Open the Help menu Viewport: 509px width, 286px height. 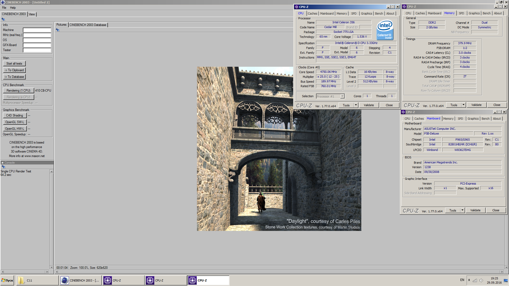[x=13, y=8]
